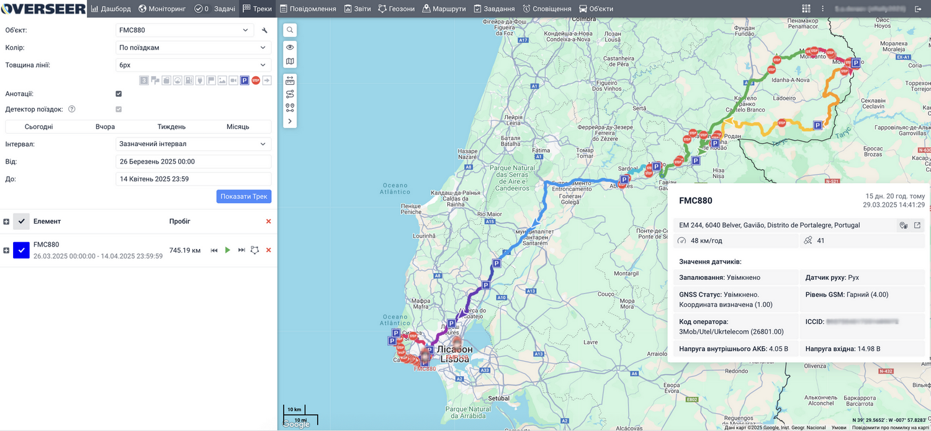Toggle red STOP markers icon
The width and height of the screenshot is (931, 431).
point(256,81)
